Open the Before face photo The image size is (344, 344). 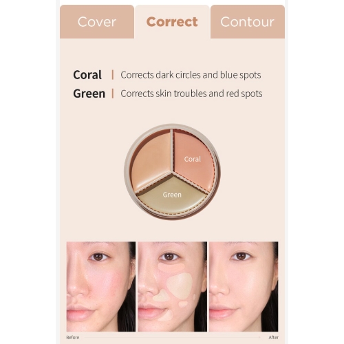[x=101, y=286]
